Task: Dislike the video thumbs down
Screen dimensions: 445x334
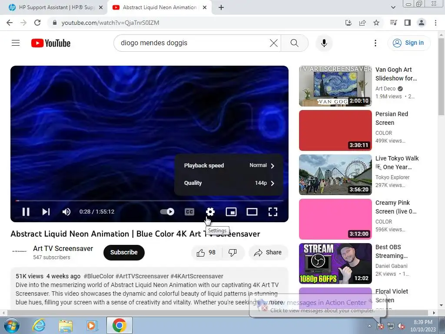Action: point(232,253)
